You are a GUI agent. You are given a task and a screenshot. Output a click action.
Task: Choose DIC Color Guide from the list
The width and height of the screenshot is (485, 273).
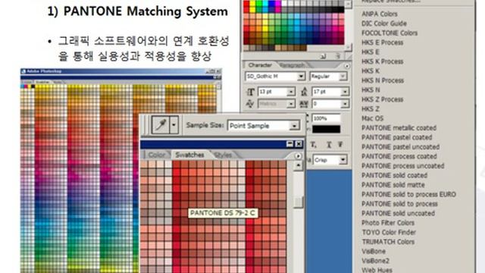click(384, 24)
